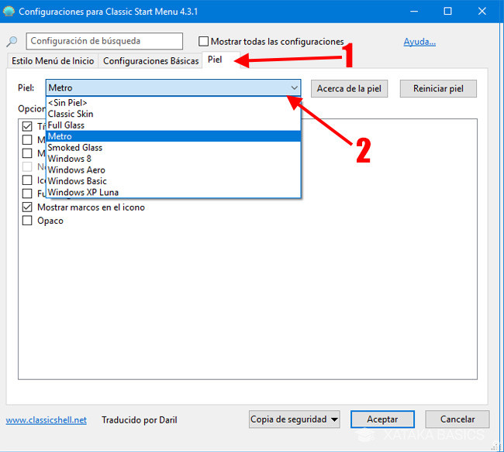Choose Classic Skin from the list

coord(174,114)
